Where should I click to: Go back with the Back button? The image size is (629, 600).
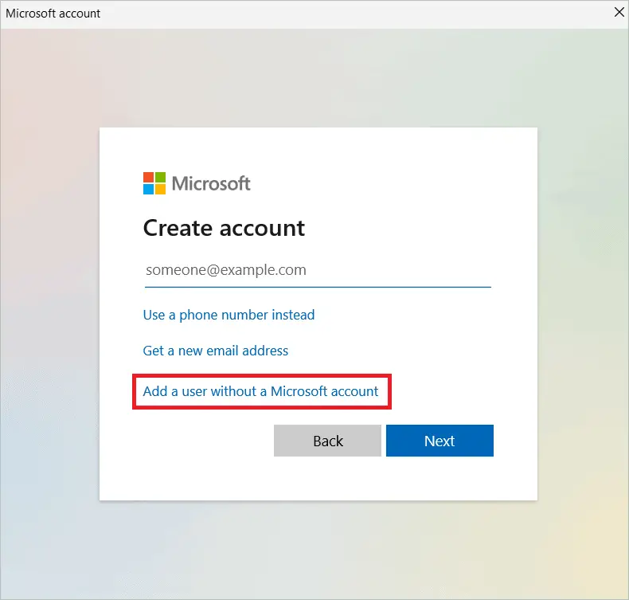click(327, 441)
